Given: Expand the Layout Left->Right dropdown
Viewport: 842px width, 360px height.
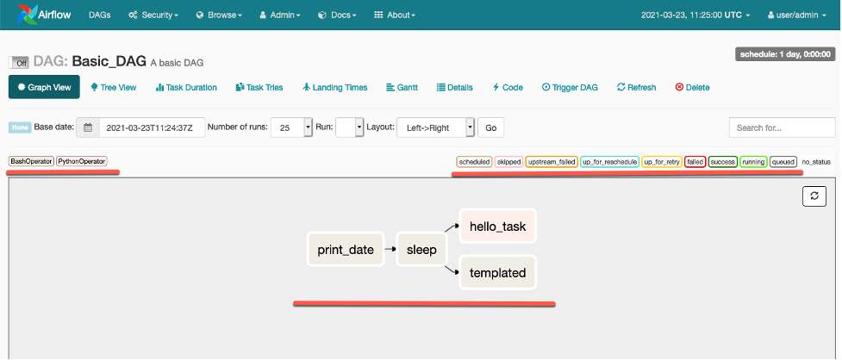Looking at the screenshot, I should pos(470,127).
